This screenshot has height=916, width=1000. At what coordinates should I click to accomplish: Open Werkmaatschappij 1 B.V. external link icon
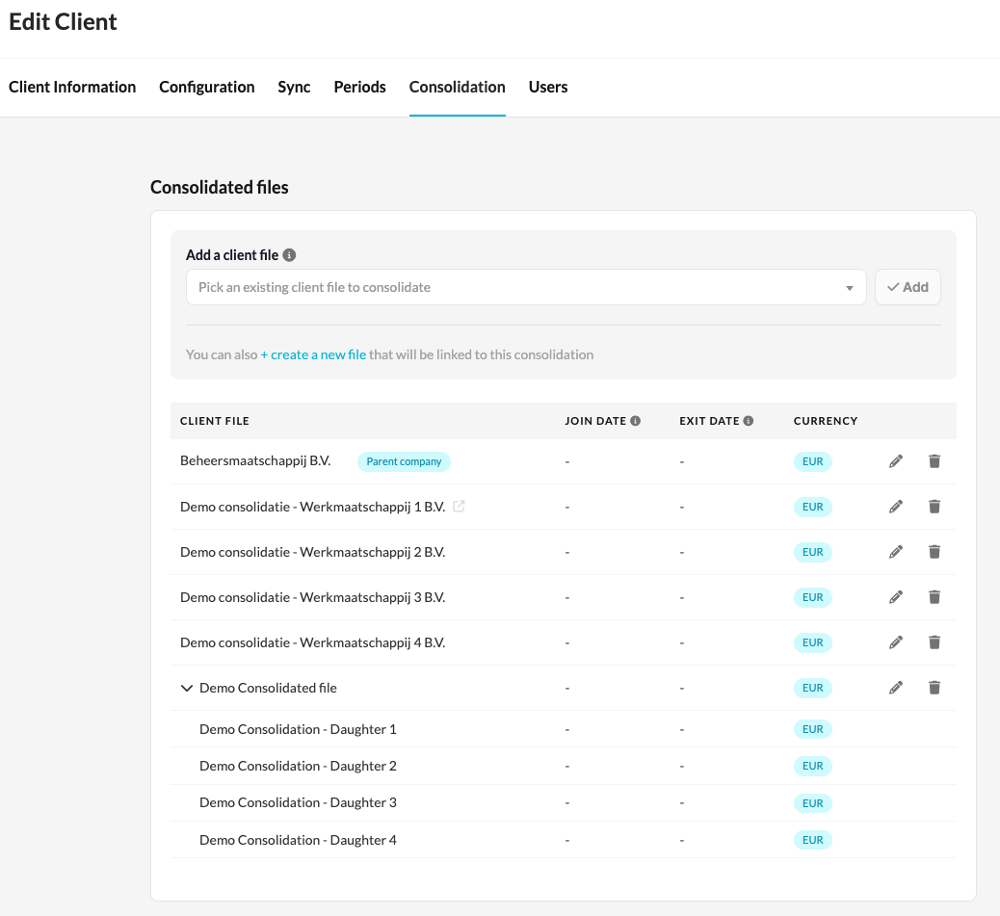(460, 507)
